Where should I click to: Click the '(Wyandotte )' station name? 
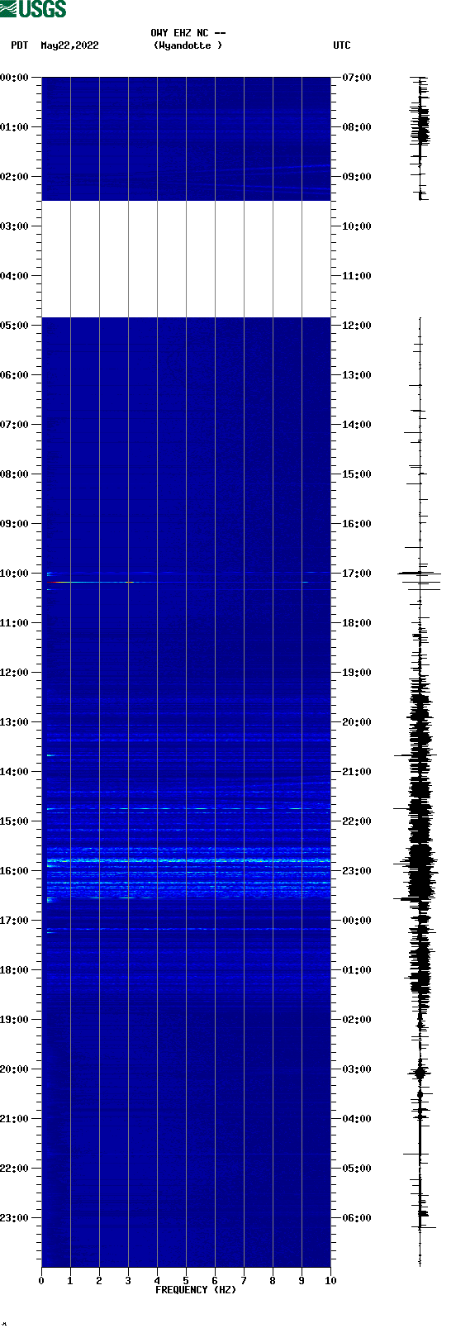coord(188,45)
